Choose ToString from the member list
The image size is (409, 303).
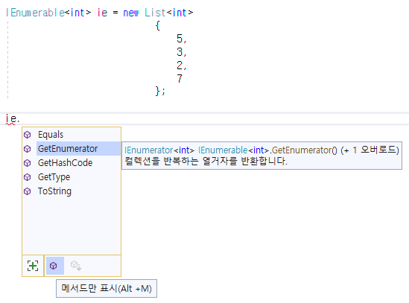coord(72,191)
